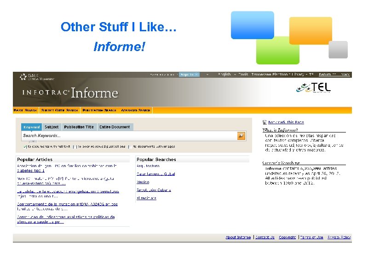Click the Popular Searches heading
368x276 pixels.
[156, 160]
